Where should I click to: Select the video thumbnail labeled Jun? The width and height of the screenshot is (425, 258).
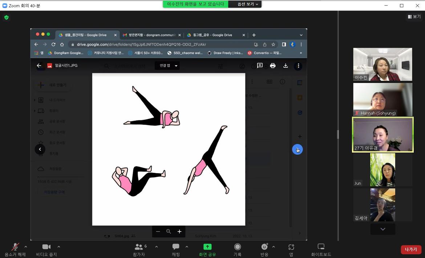point(382,170)
